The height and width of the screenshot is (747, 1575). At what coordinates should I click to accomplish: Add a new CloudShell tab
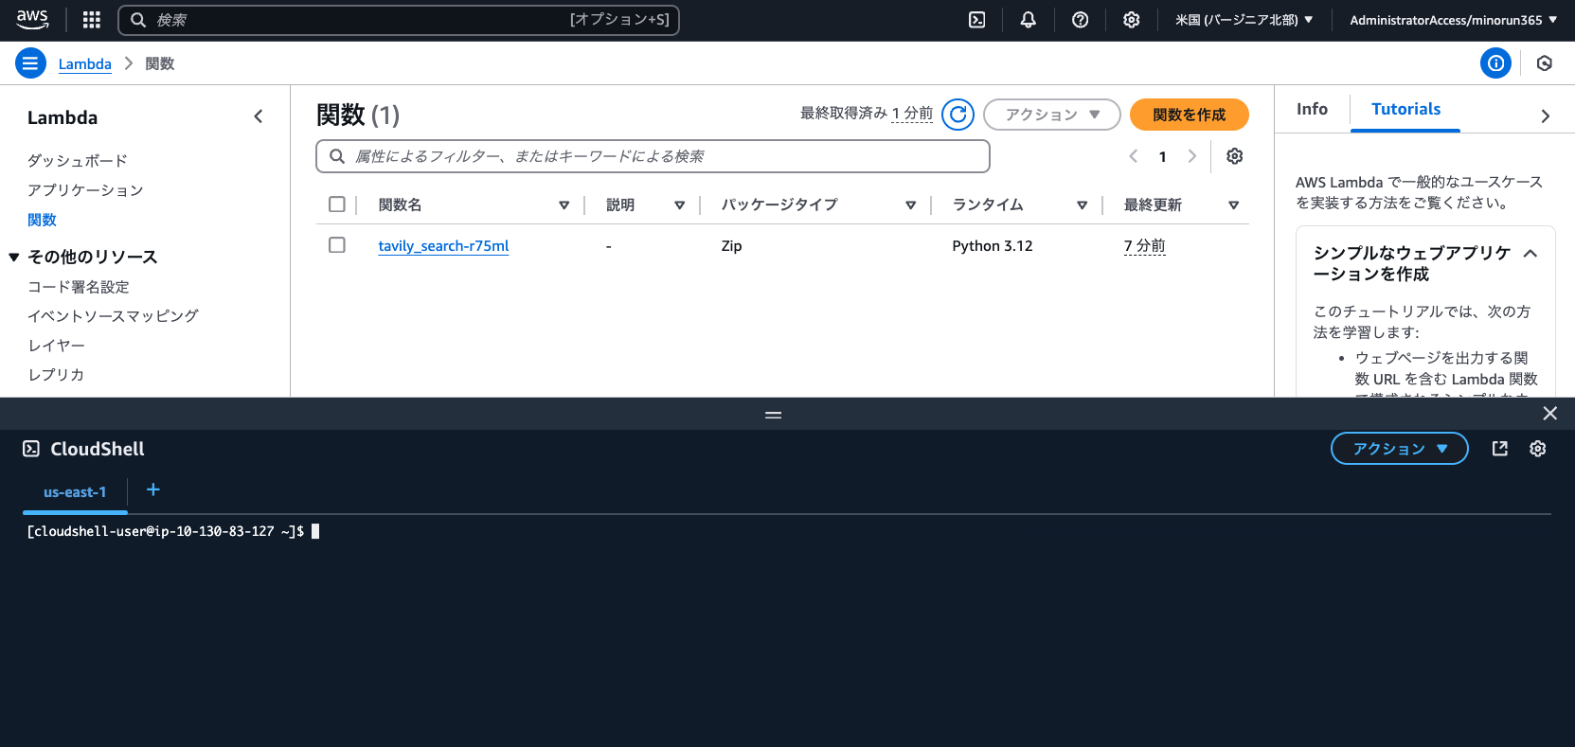pos(153,489)
